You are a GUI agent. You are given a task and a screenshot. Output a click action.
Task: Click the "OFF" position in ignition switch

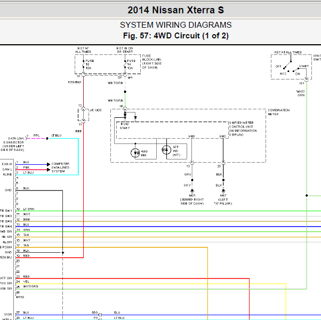(278, 66)
